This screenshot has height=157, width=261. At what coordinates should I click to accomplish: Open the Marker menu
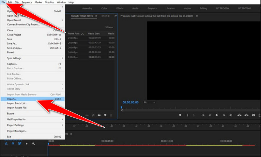pyautogui.click(x=38, y=2)
